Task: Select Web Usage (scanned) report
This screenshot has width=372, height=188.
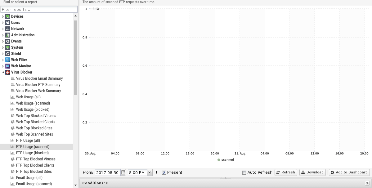Action: click(x=33, y=103)
